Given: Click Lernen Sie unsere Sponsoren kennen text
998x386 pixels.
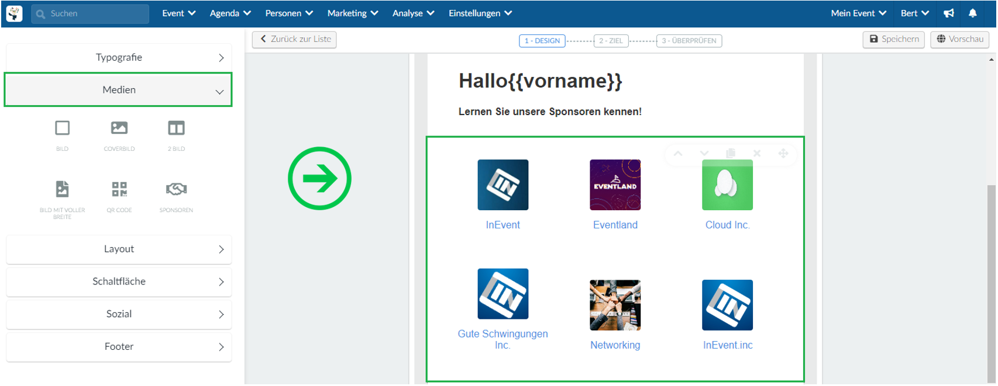Looking at the screenshot, I should [550, 112].
